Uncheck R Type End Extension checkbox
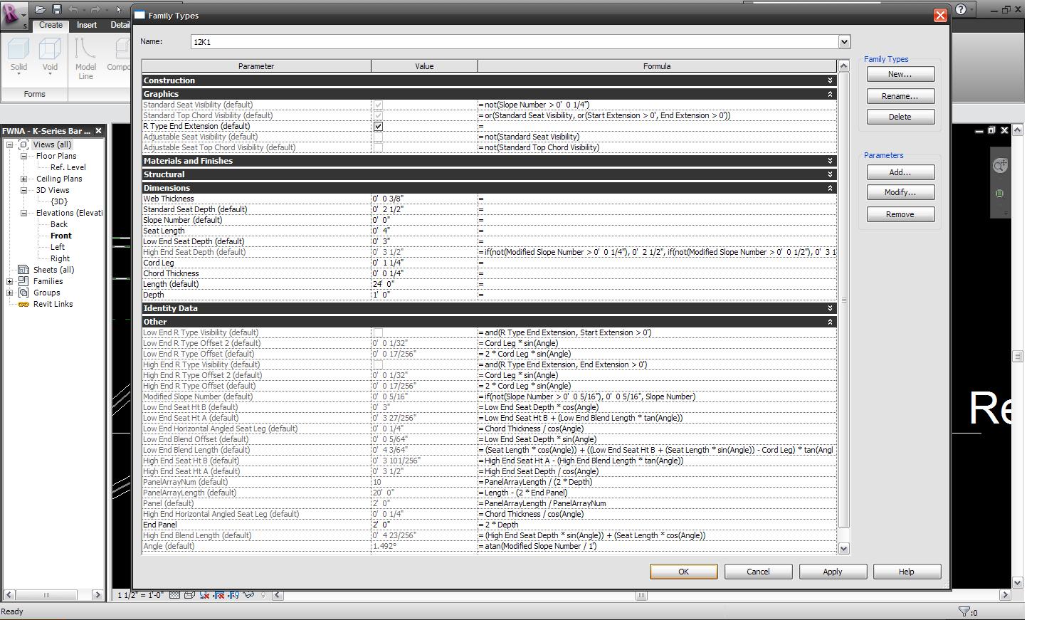The width and height of the screenshot is (1059, 620). [378, 126]
